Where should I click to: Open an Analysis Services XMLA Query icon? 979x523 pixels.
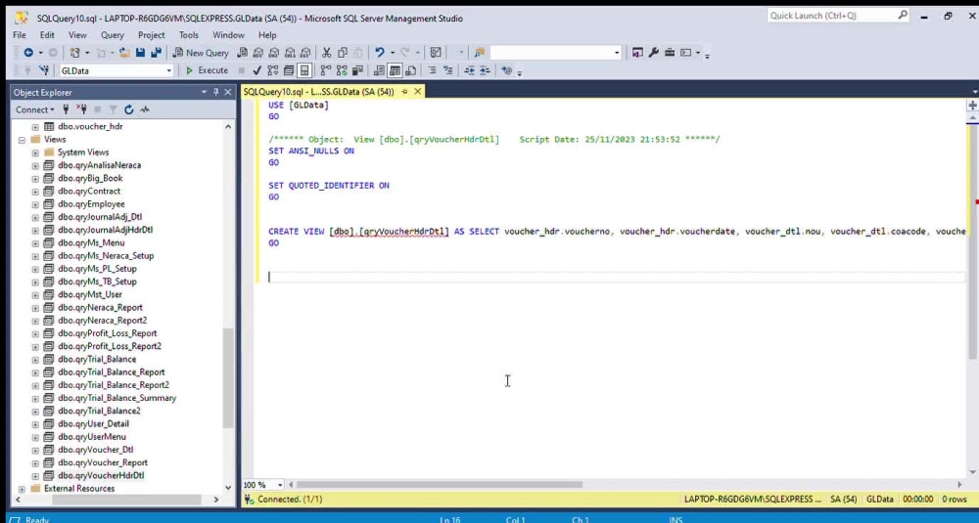pos(290,53)
